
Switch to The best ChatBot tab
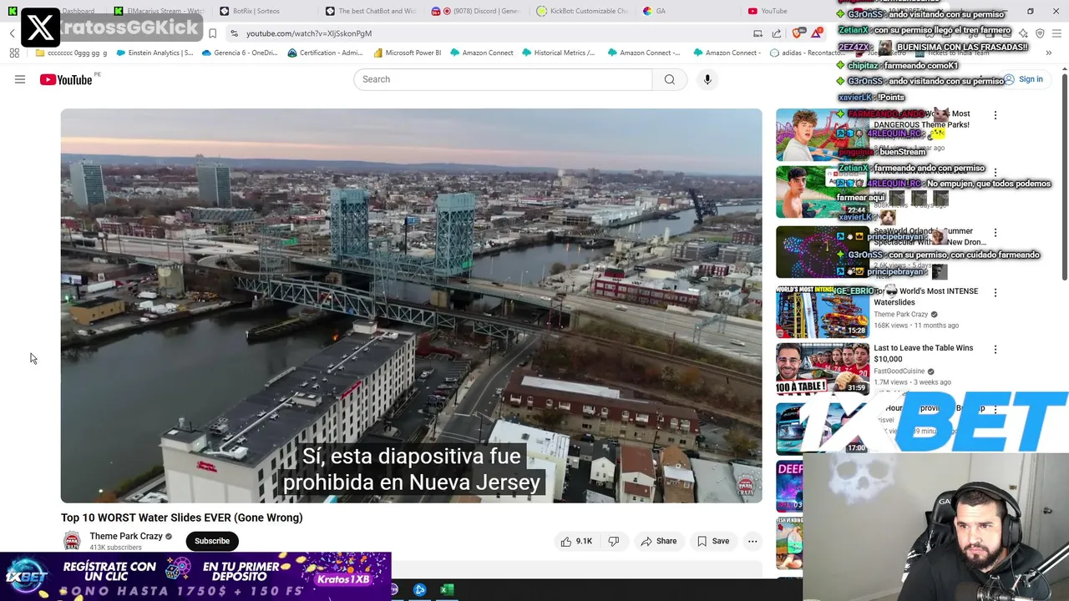click(370, 11)
